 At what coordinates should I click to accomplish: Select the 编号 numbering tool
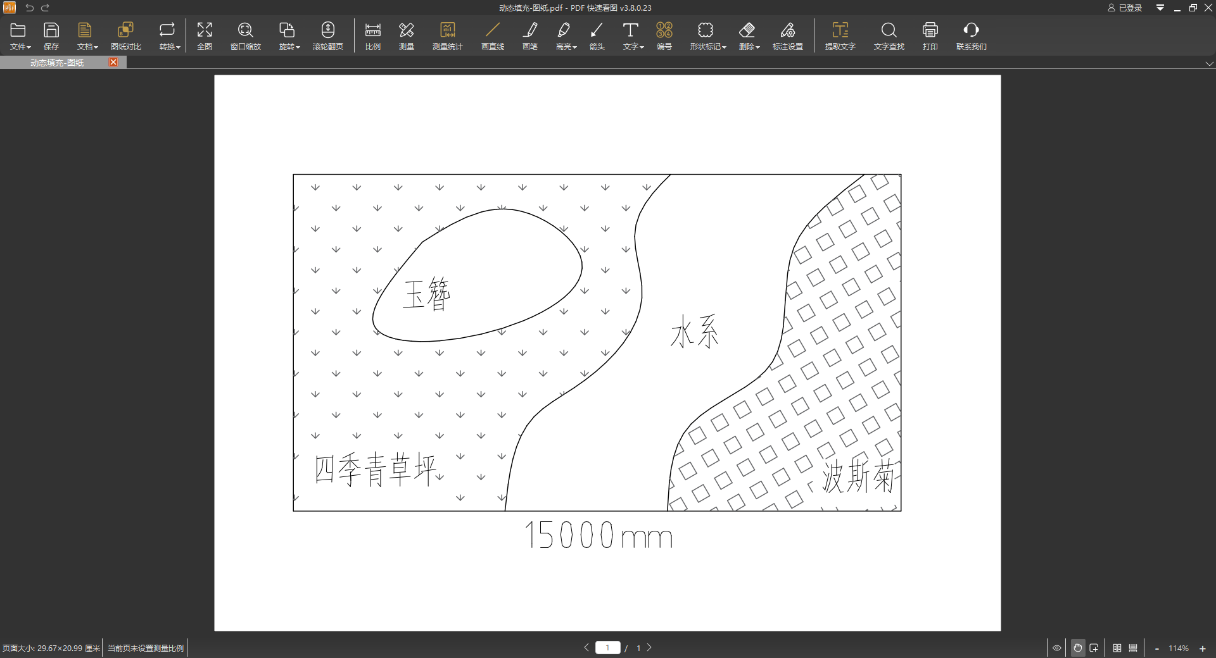click(x=664, y=36)
